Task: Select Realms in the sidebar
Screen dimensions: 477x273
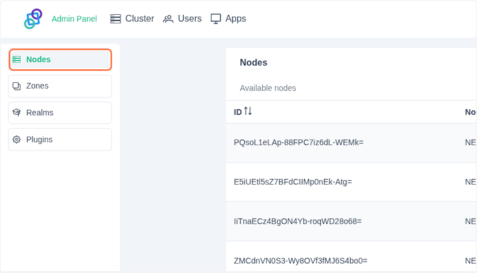Action: pyautogui.click(x=40, y=113)
